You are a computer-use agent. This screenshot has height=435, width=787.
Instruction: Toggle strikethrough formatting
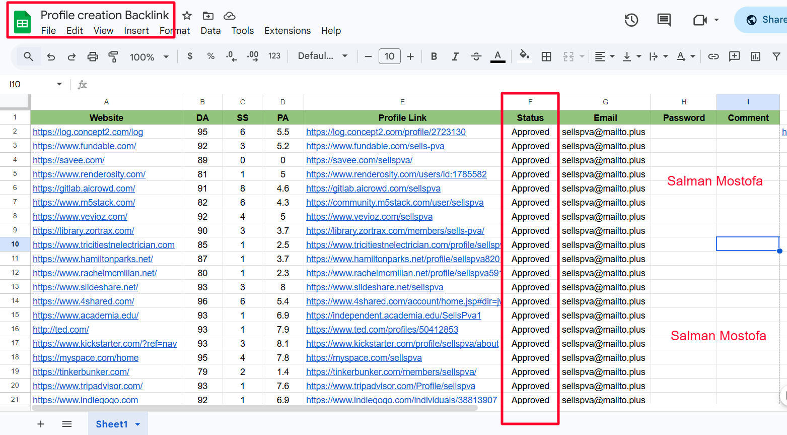476,56
